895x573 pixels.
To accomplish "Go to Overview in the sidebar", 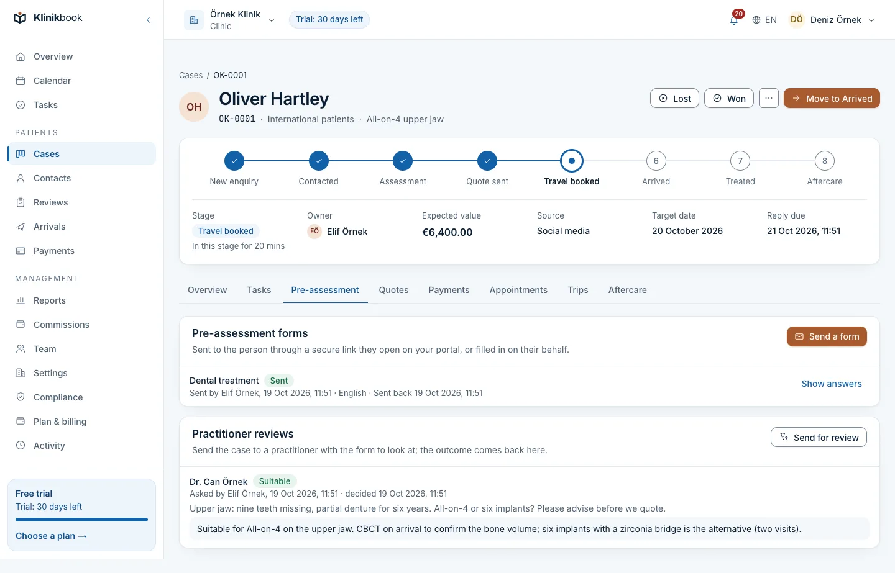I will click(81, 56).
